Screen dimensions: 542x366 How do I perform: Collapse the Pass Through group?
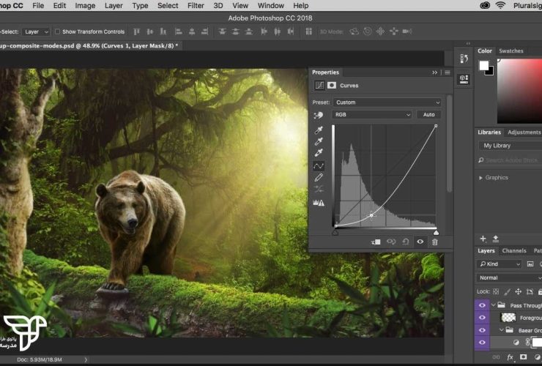(494, 305)
